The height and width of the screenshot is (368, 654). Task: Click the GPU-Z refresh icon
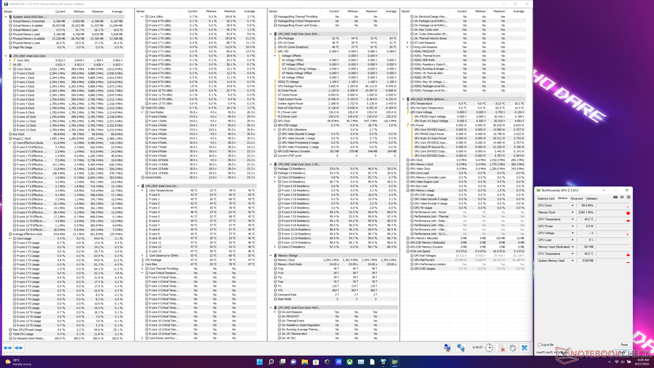click(622, 197)
